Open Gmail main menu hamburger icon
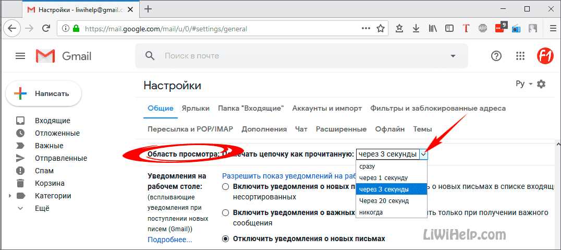Screen dimensions: 561x250 pyautogui.click(x=20, y=56)
